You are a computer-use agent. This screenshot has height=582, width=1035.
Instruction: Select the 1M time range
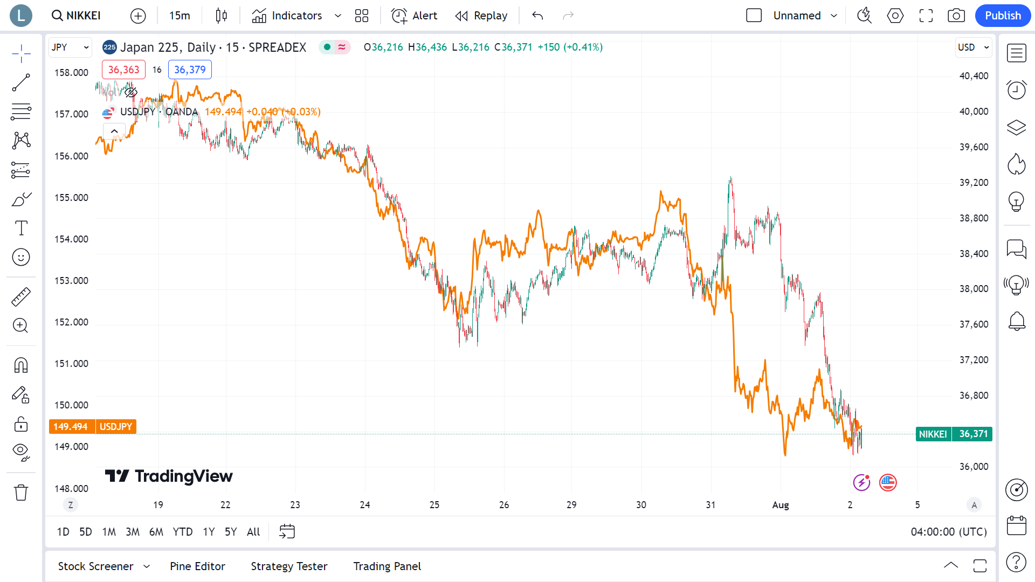(x=109, y=532)
